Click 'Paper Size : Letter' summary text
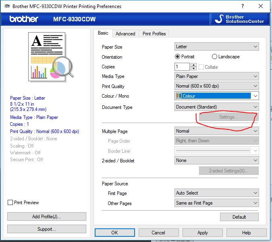The width and height of the screenshot is (272, 242). (27, 98)
